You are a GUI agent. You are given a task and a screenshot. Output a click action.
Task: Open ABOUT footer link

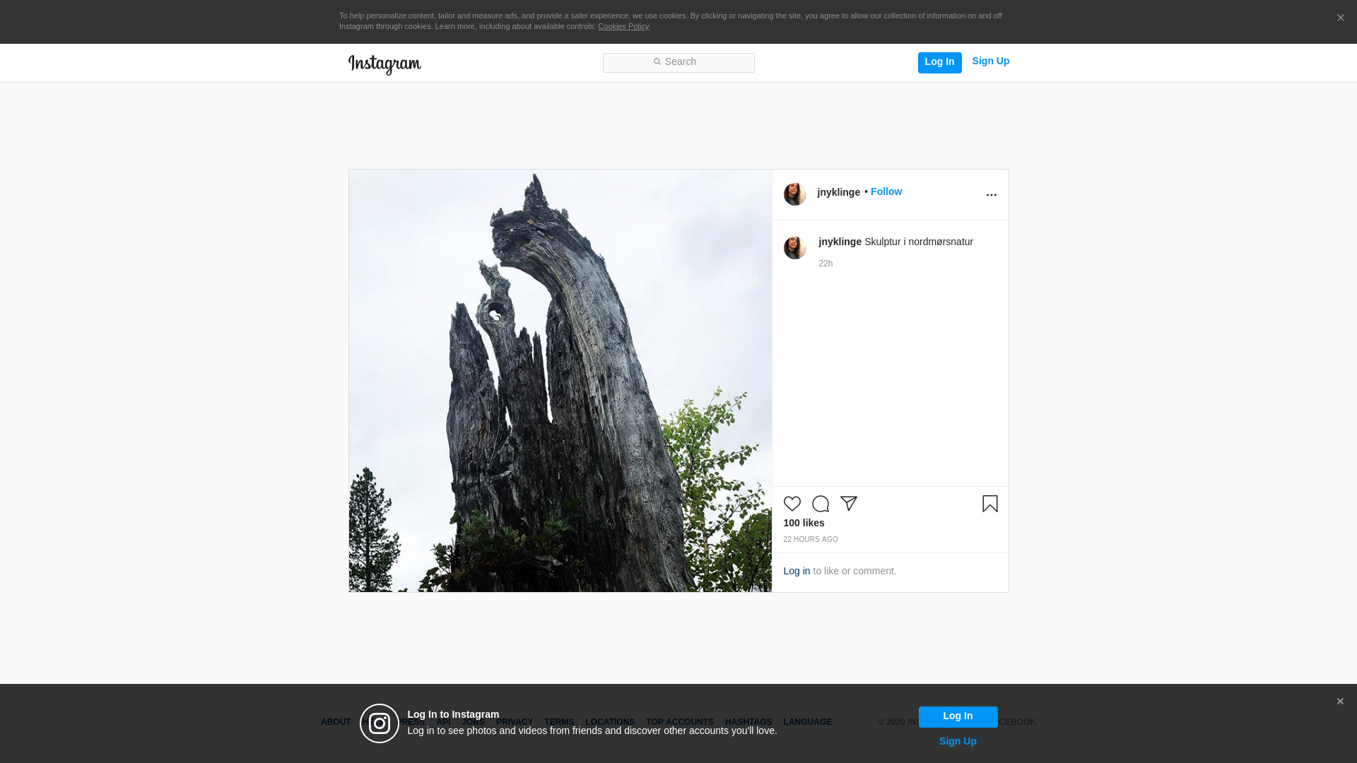click(x=336, y=722)
